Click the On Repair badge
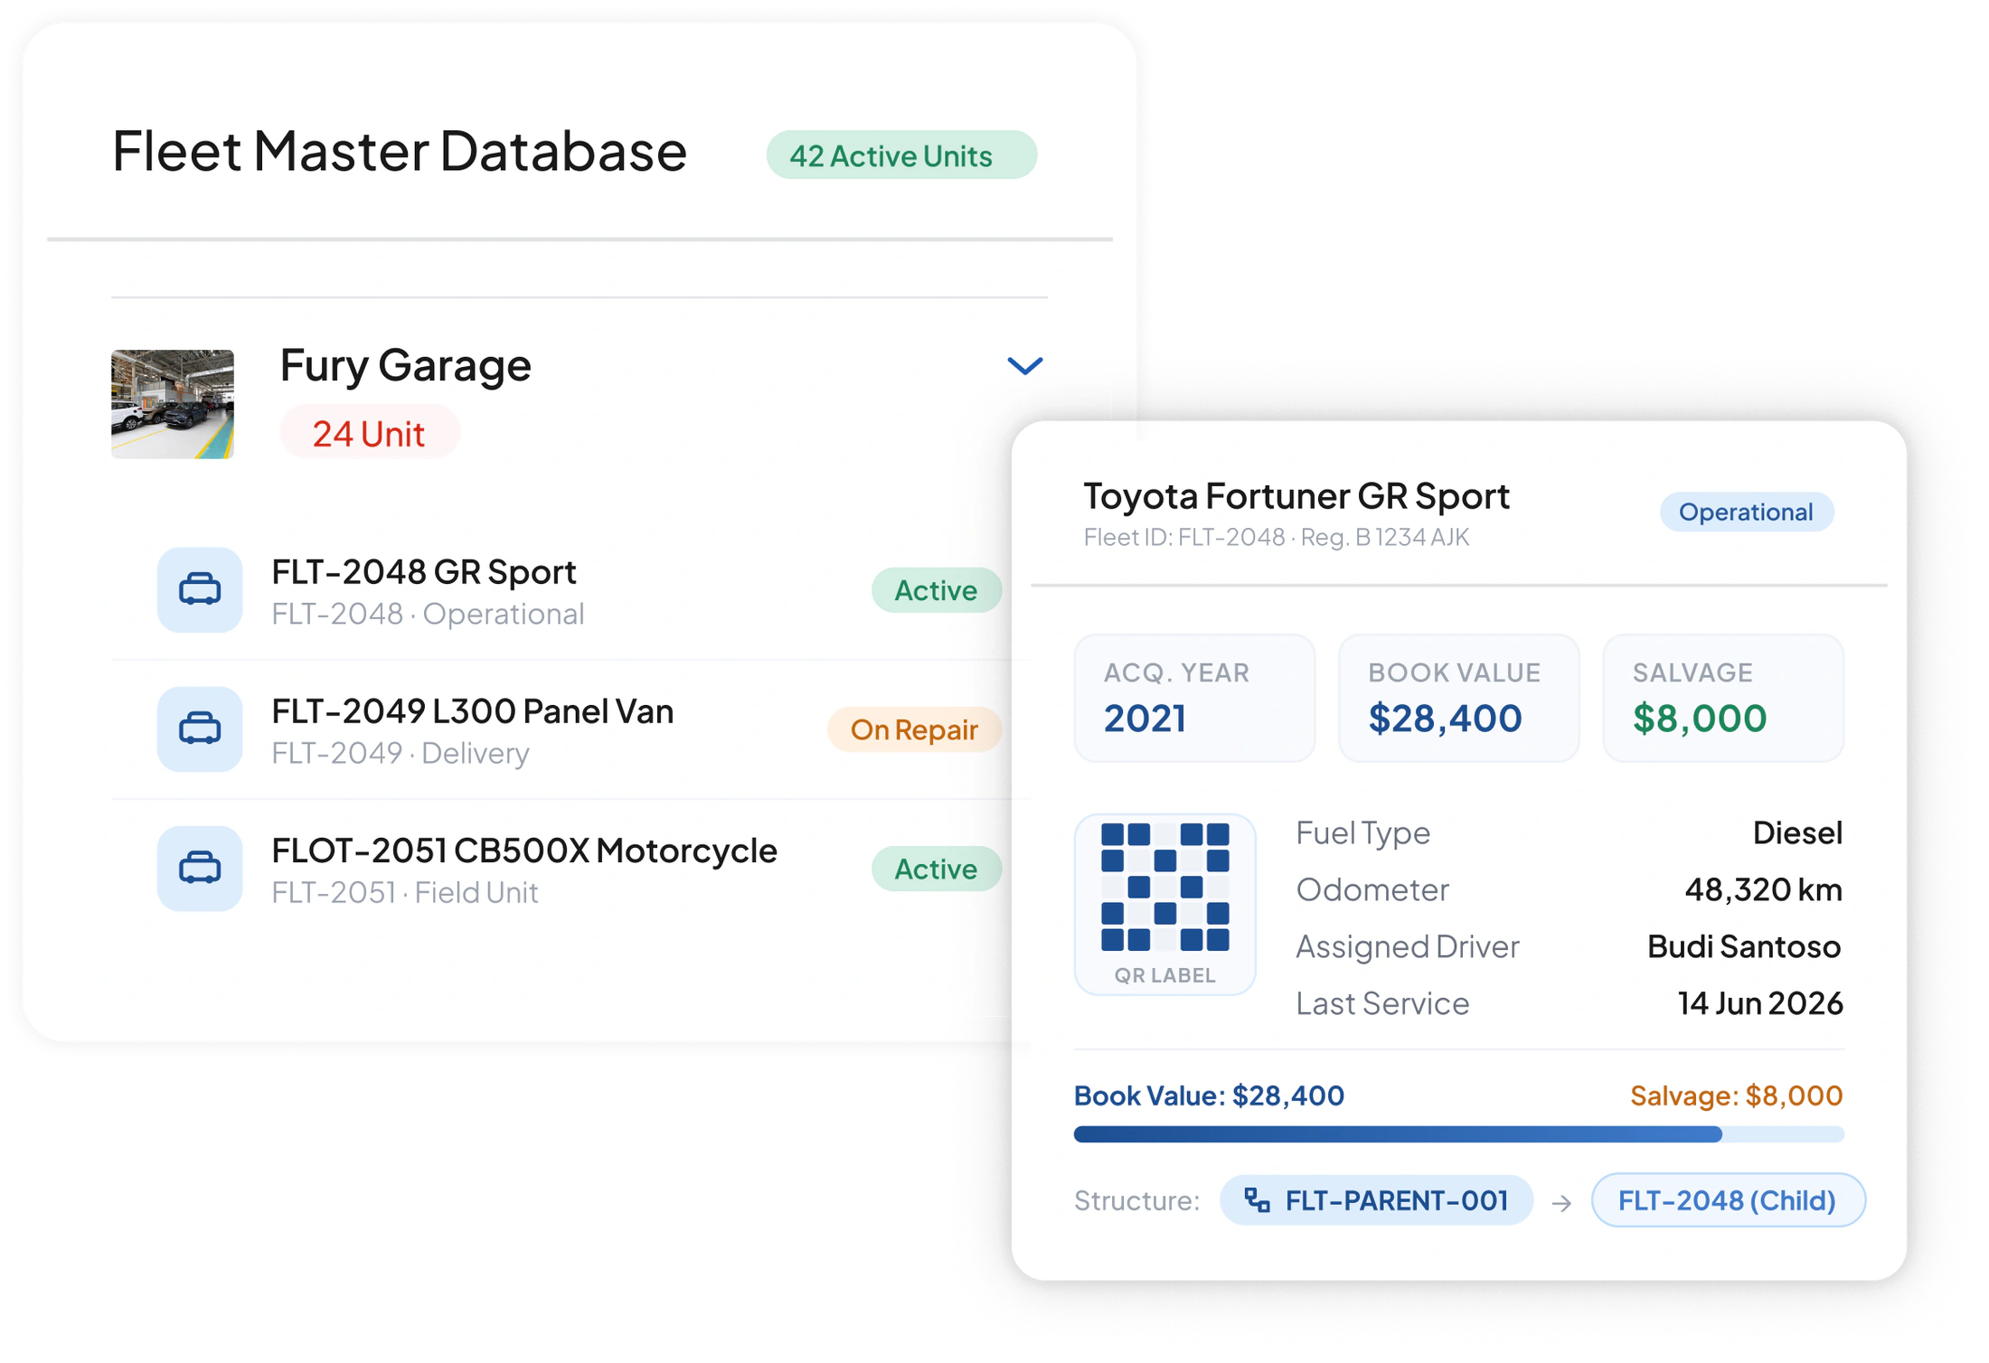The image size is (1989, 1363). [914, 729]
